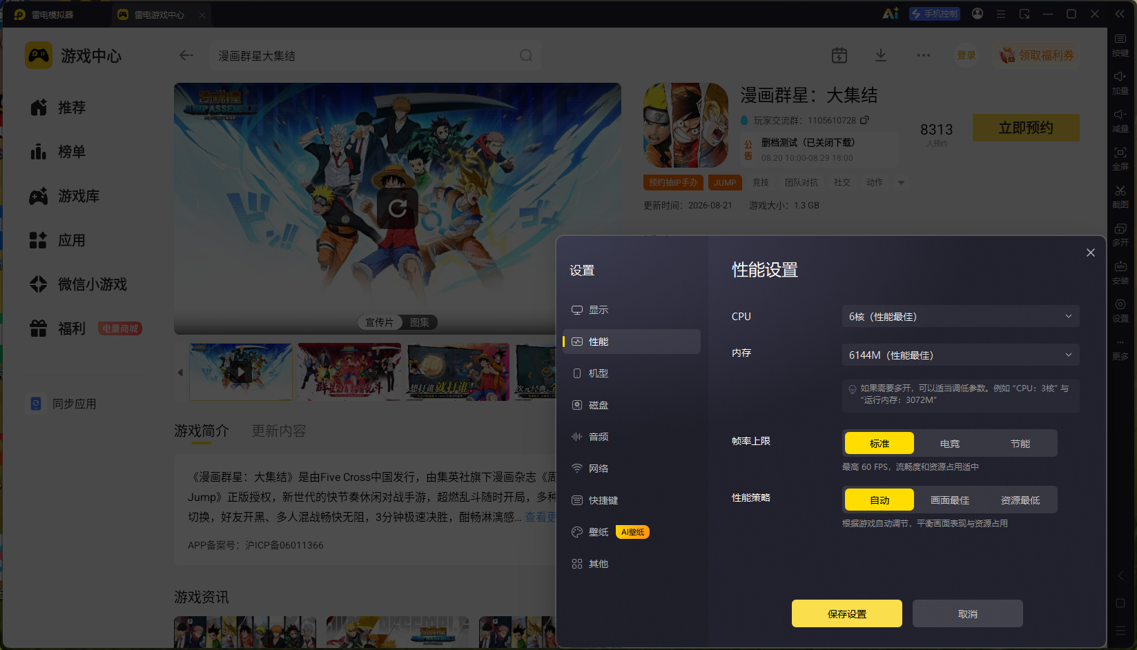The image size is (1137, 650).
Task: Select the first video thumbnail in strip
Action: pos(241,372)
